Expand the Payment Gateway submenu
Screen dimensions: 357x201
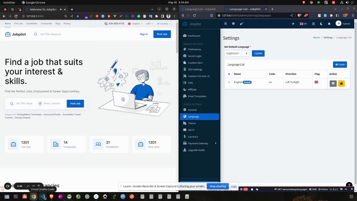point(199,143)
